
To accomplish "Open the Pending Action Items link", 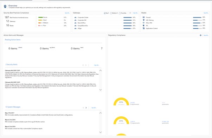I will (x=13, y=40).
